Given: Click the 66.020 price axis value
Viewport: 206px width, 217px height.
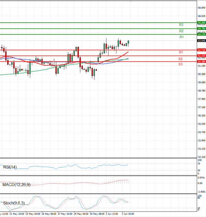Looking at the screenshot, I should tap(202, 16).
